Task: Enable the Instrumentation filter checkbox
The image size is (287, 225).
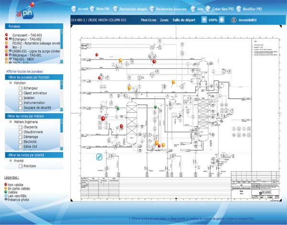Action: tap(21, 102)
